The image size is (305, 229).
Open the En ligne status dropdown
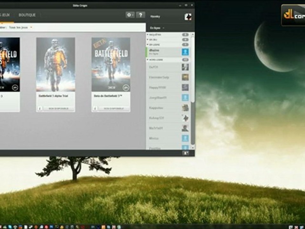tap(157, 28)
